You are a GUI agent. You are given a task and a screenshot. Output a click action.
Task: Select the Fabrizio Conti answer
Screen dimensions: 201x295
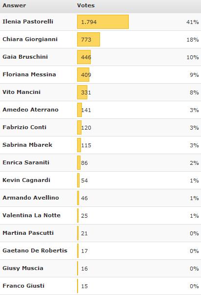[x=24, y=127]
